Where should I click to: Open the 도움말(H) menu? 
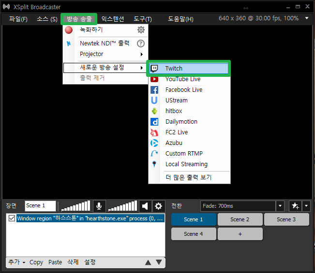(x=180, y=19)
